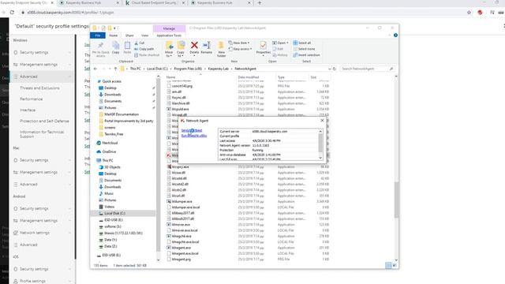Click Select none in Select group
505x284 pixels.
point(304,49)
